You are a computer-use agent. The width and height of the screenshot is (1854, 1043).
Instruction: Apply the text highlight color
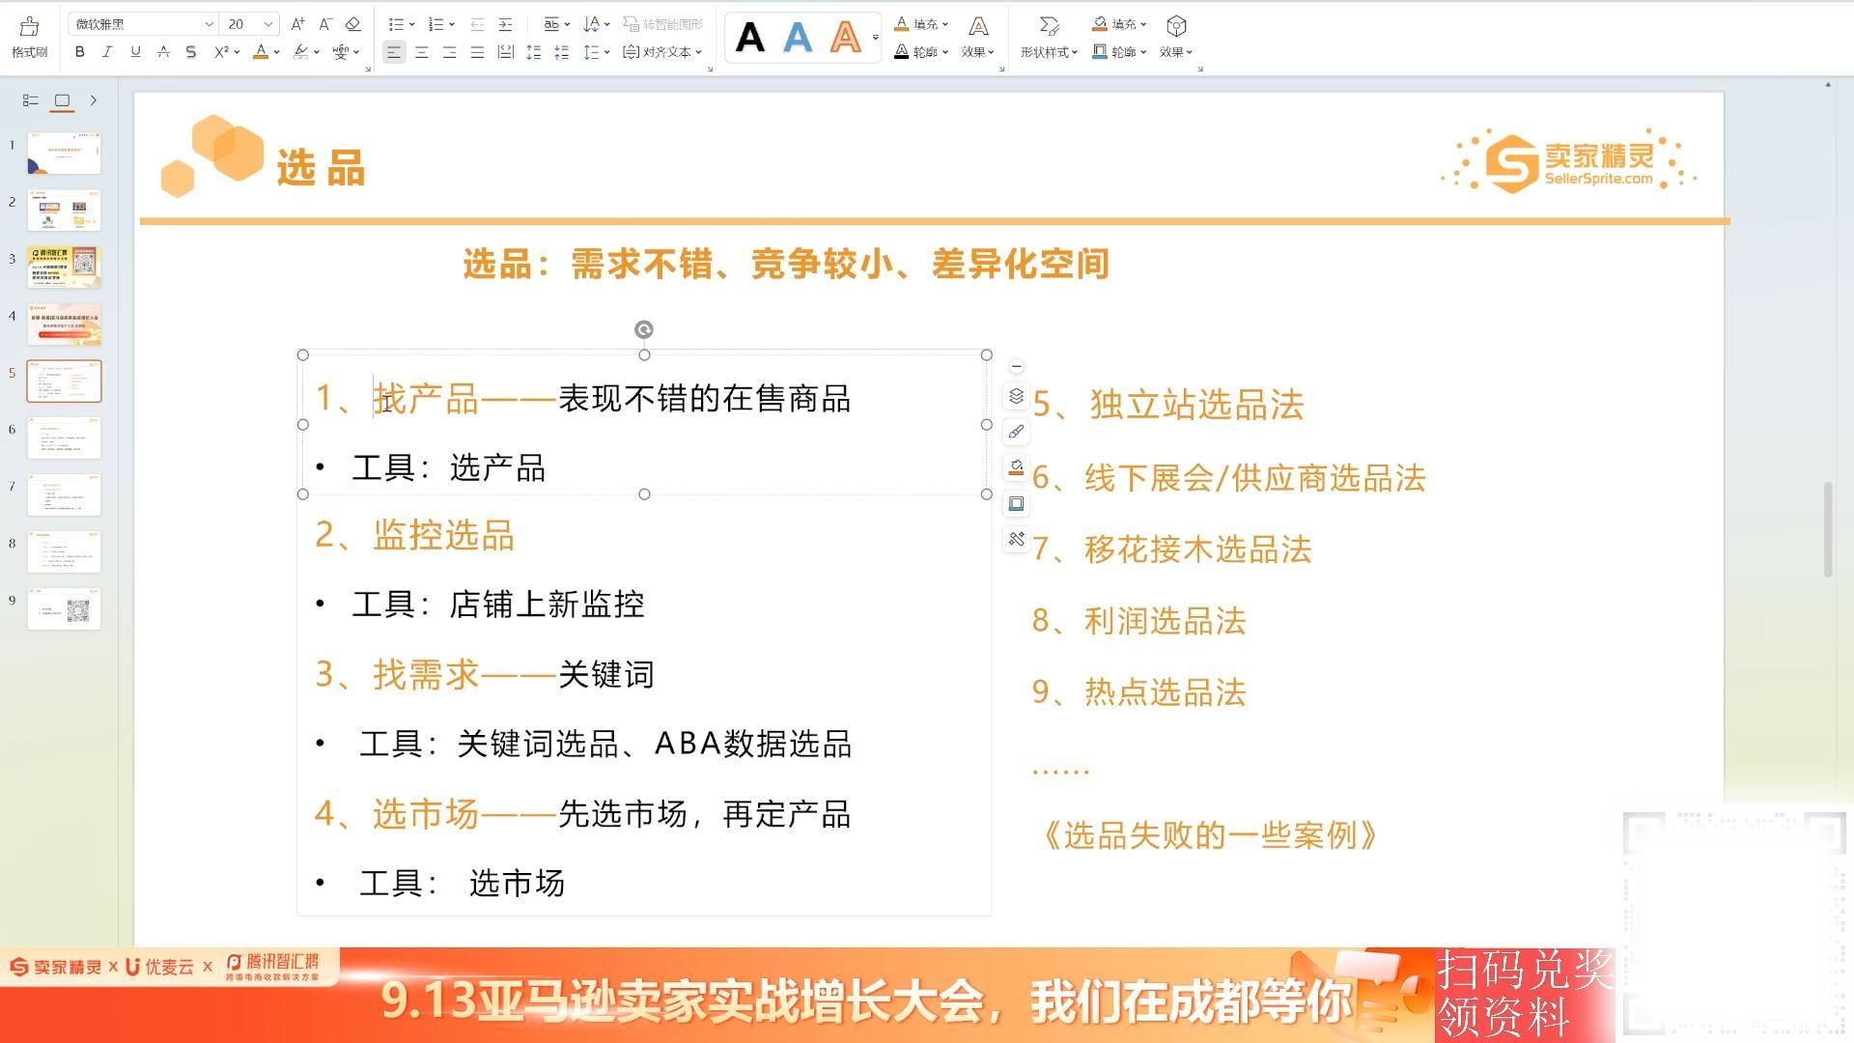301,52
